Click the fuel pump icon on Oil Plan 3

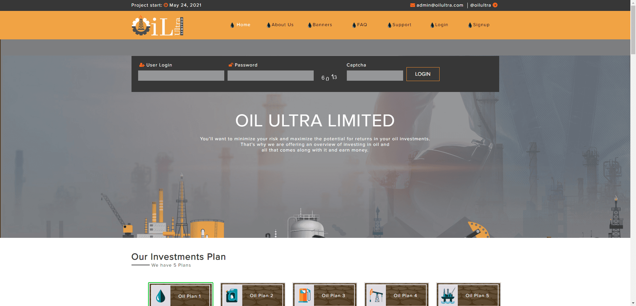click(x=304, y=295)
